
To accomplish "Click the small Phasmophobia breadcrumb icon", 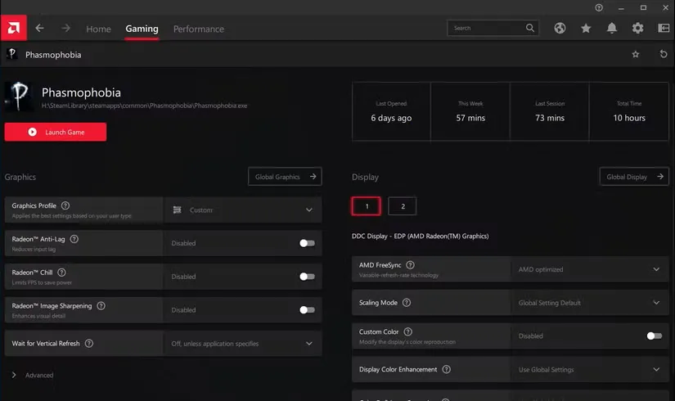I will (x=12, y=54).
